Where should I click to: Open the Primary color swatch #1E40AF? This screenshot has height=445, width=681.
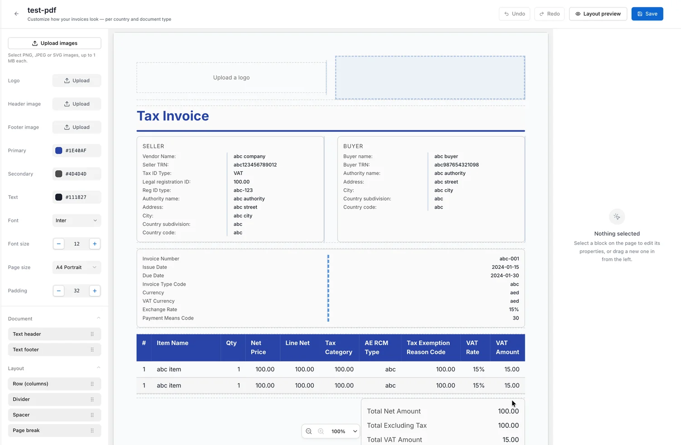[x=59, y=151]
